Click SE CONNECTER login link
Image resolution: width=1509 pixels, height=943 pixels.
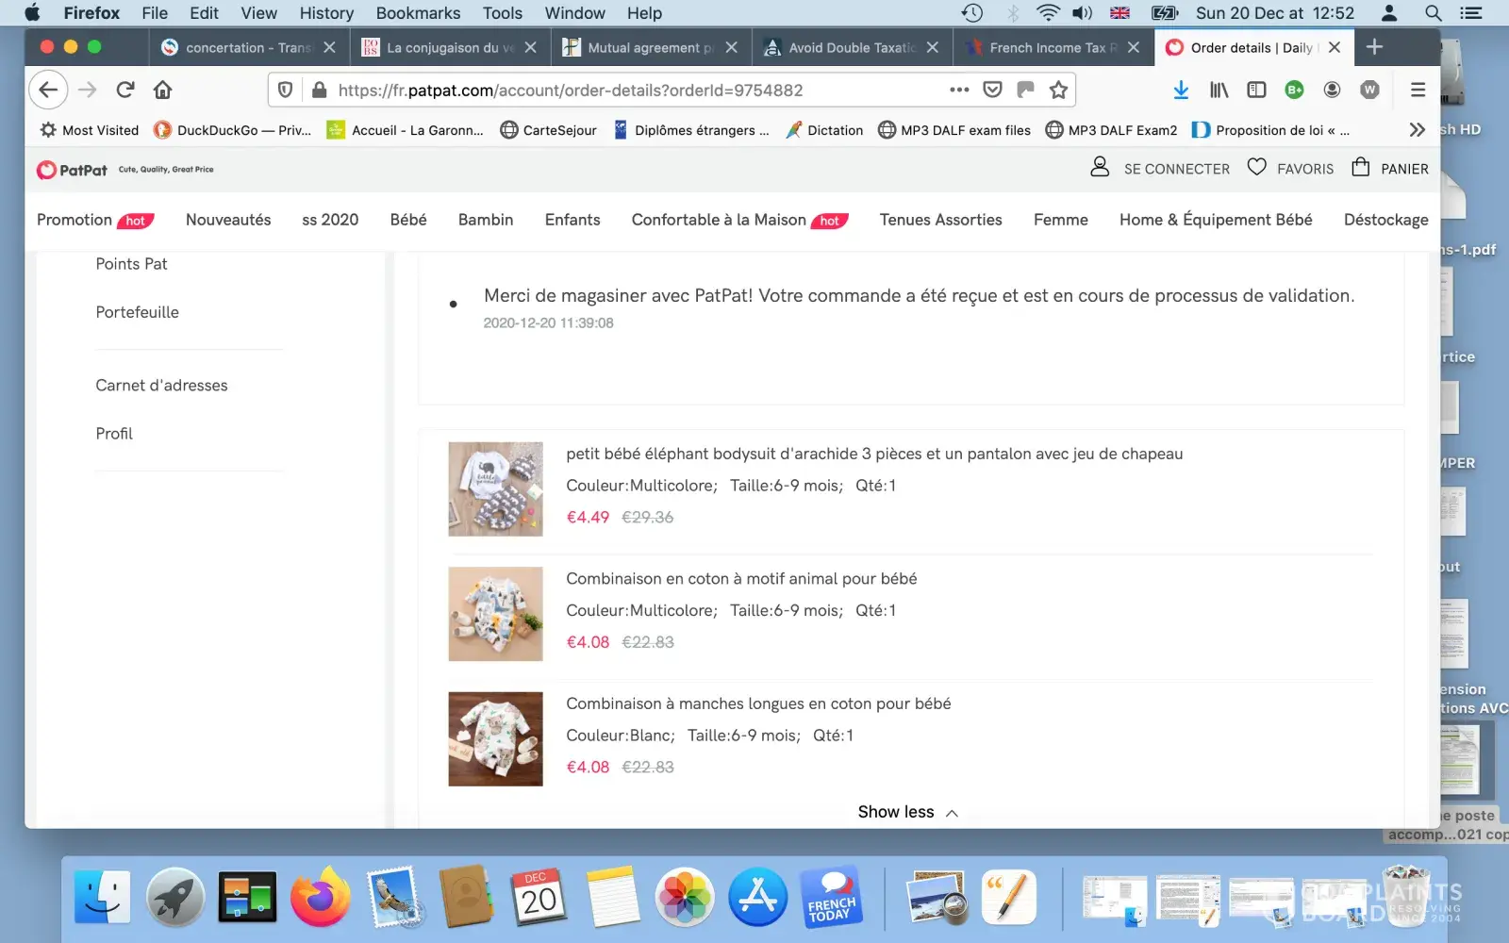pyautogui.click(x=1176, y=169)
